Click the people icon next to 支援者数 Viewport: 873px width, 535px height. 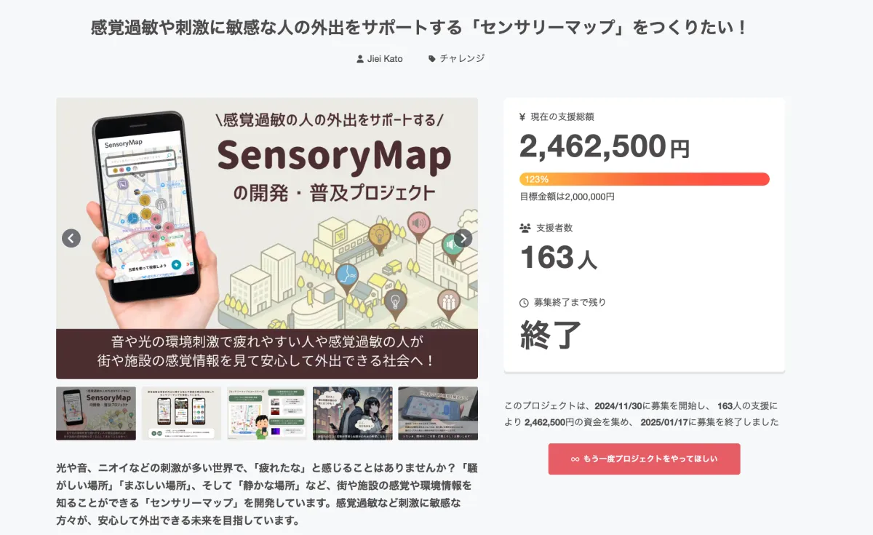[x=525, y=228]
